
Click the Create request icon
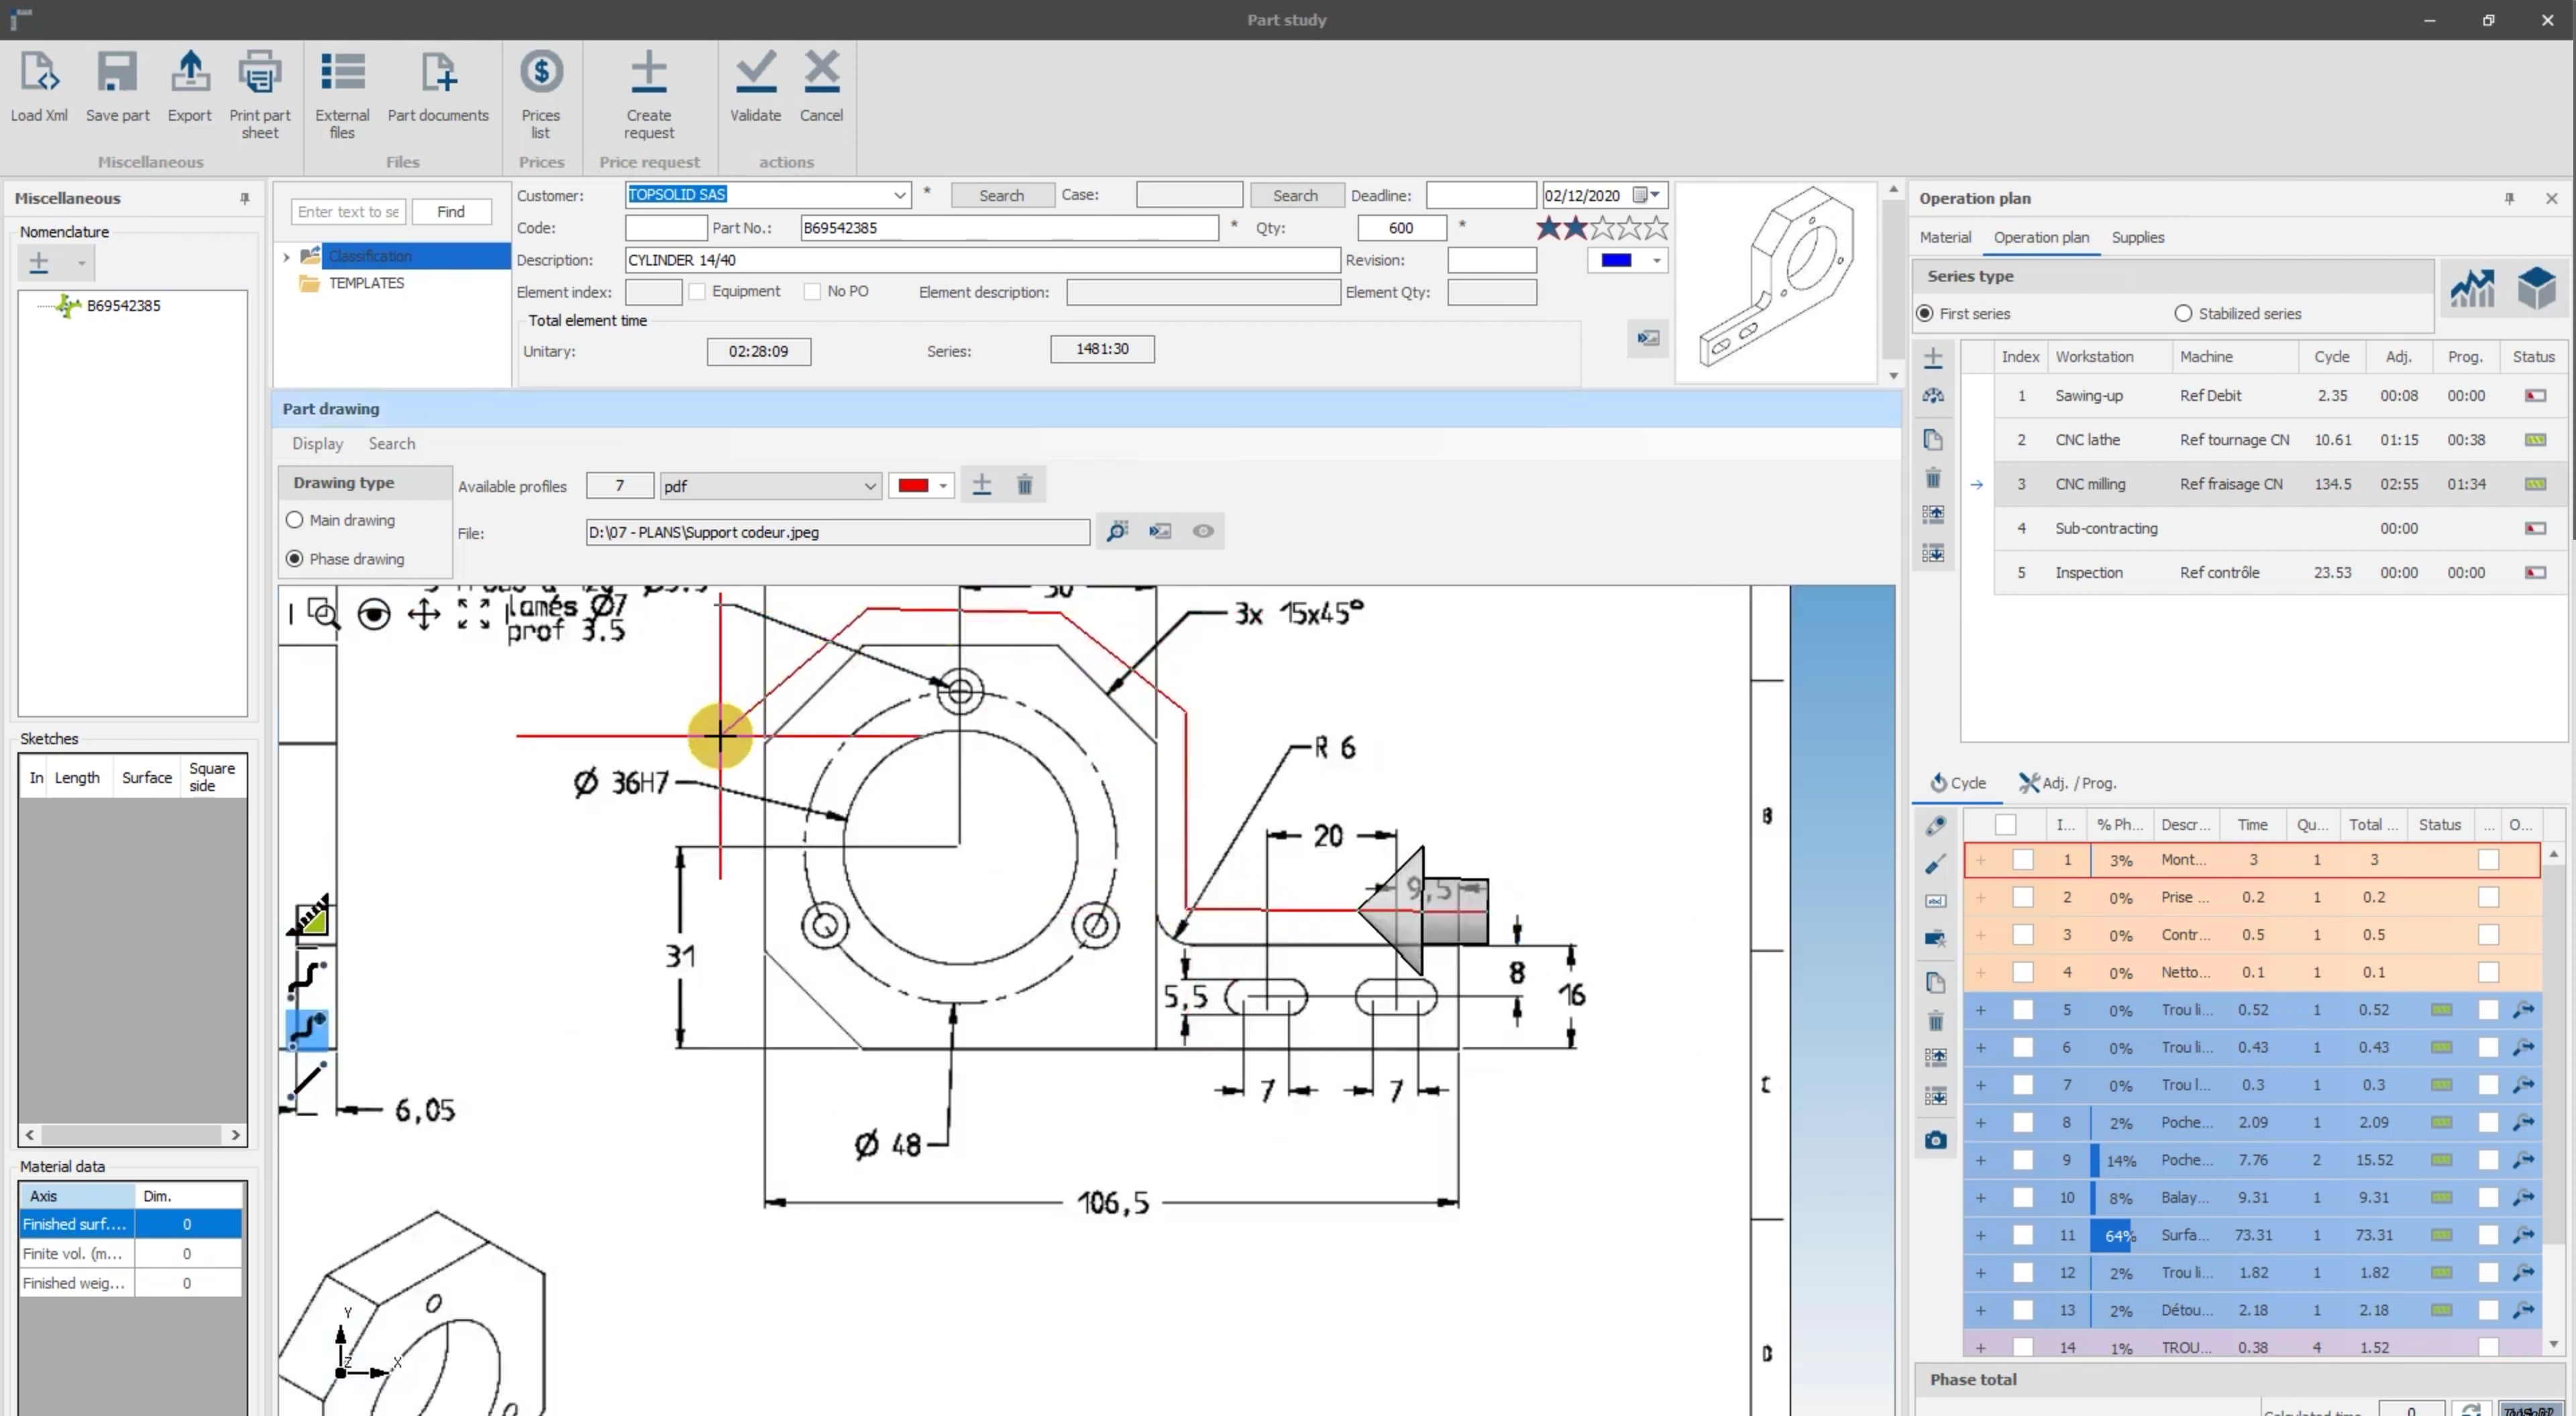pyautogui.click(x=649, y=72)
